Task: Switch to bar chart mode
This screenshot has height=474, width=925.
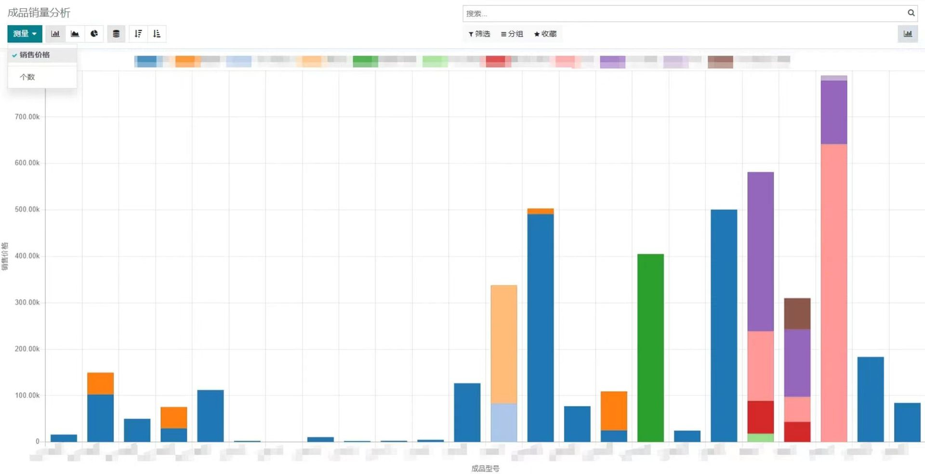Action: pos(55,34)
